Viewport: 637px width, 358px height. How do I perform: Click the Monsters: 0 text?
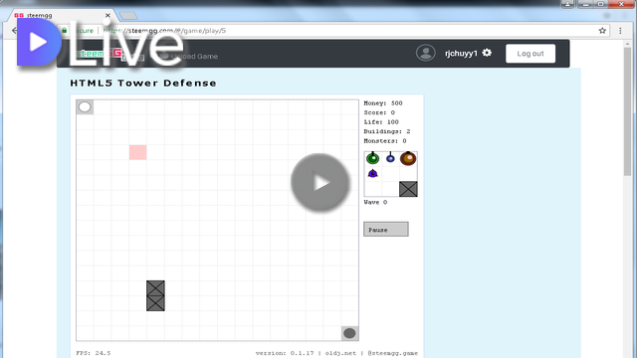tap(385, 141)
